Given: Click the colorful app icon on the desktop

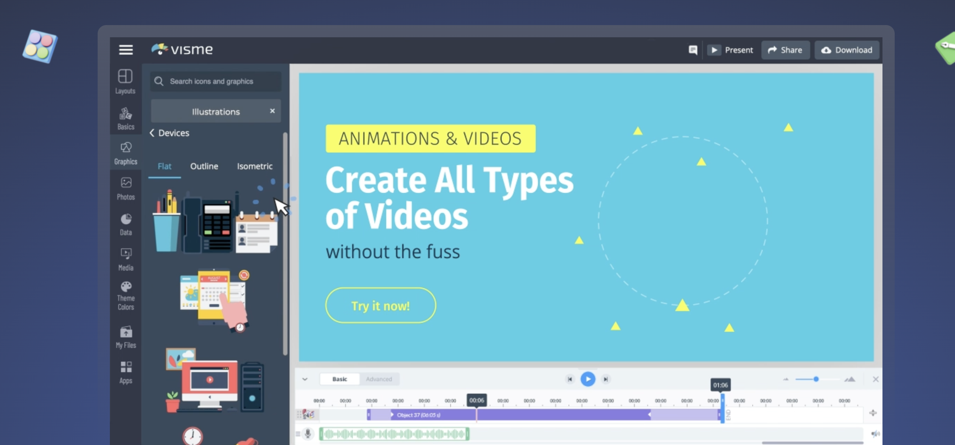Looking at the screenshot, I should (39, 46).
